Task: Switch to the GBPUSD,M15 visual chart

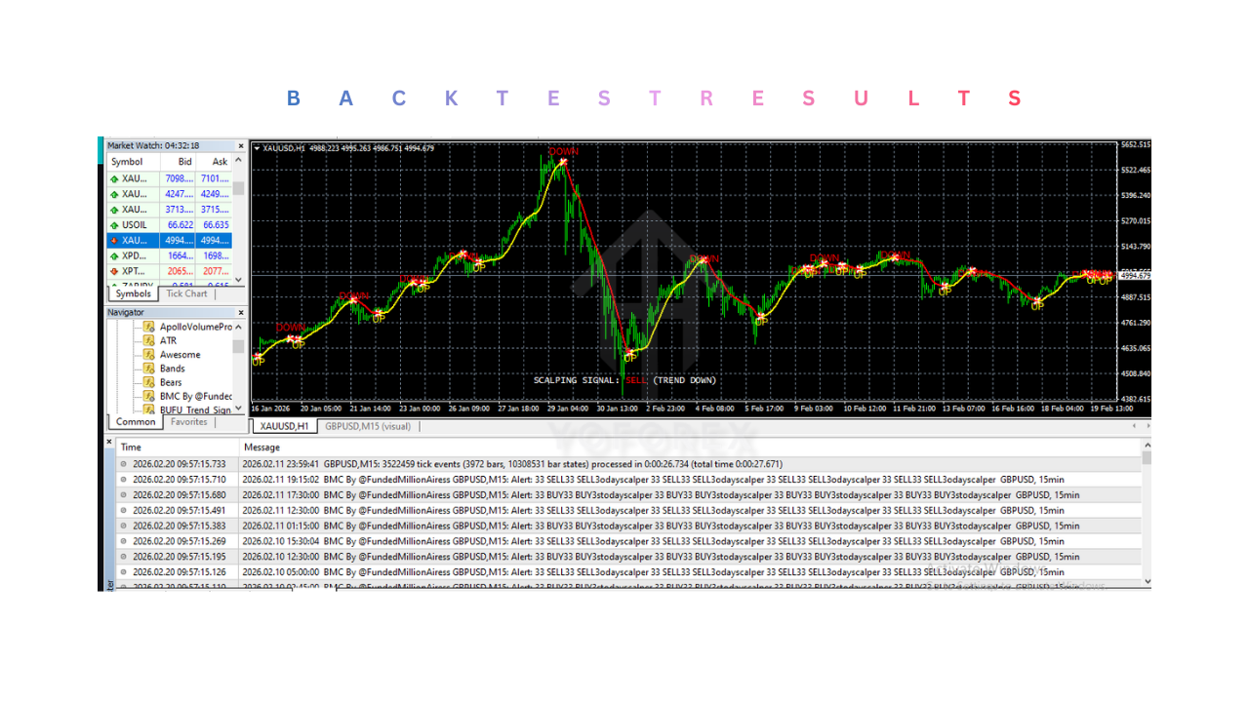Action: 370,426
